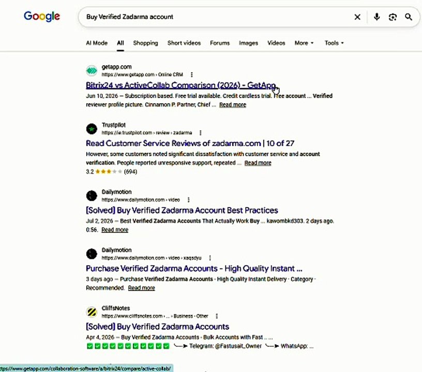The image size is (422, 372).
Task: Open Google Lens image search
Action: point(393,17)
